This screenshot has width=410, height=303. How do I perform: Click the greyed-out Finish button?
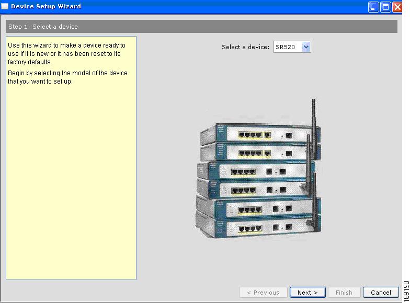click(x=344, y=293)
